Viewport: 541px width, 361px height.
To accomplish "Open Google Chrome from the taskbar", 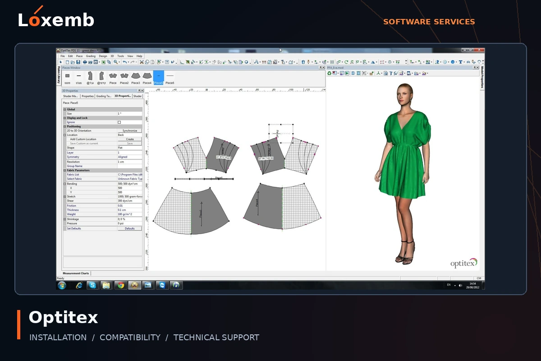I will point(120,285).
